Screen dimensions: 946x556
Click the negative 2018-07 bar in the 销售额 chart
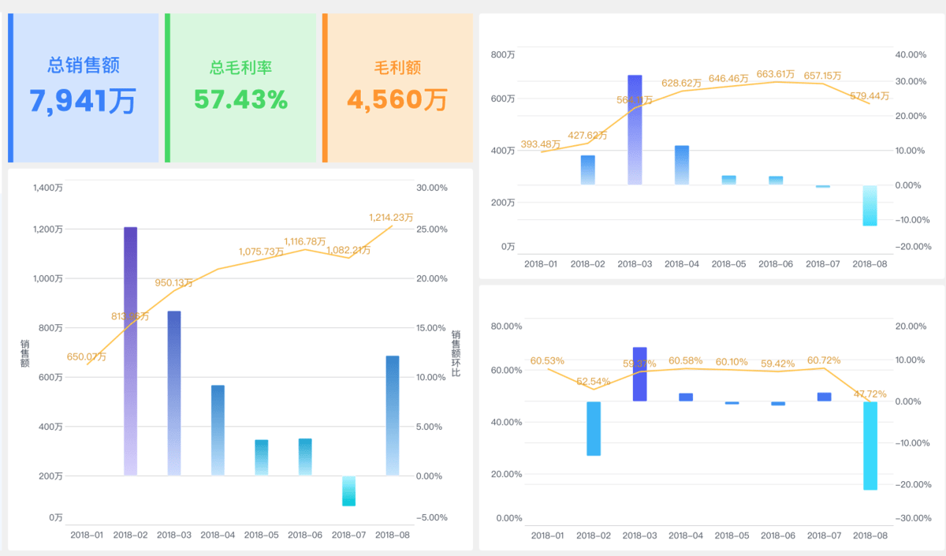click(x=348, y=491)
